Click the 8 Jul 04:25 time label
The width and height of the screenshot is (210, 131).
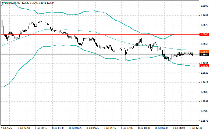coord(93,128)
